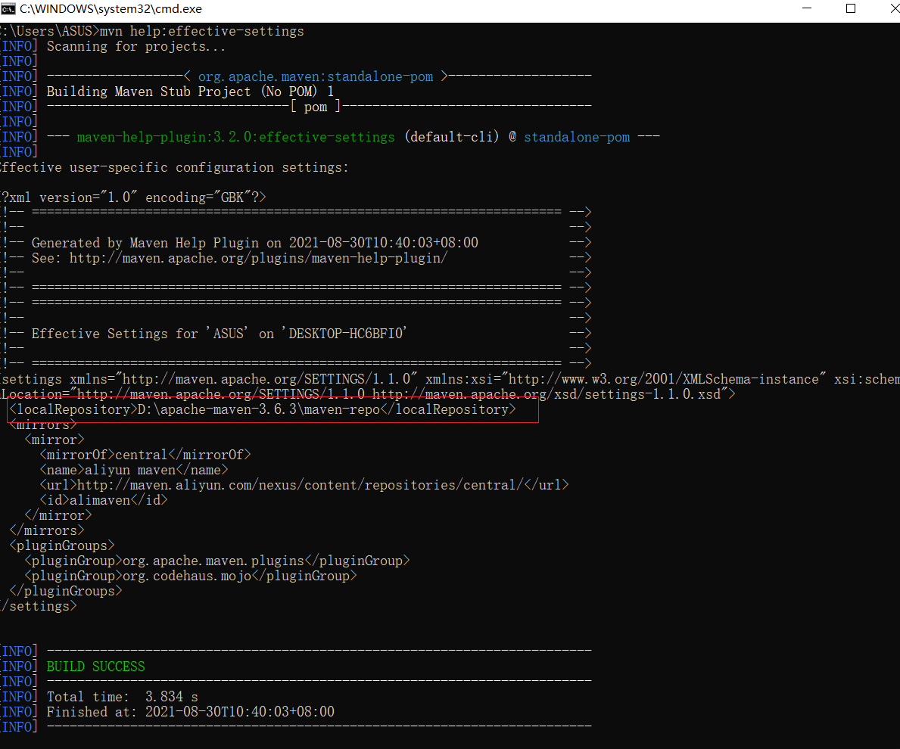Click the org.codehaus.mojo pluginGroup line
900x749 pixels.
pos(191,576)
